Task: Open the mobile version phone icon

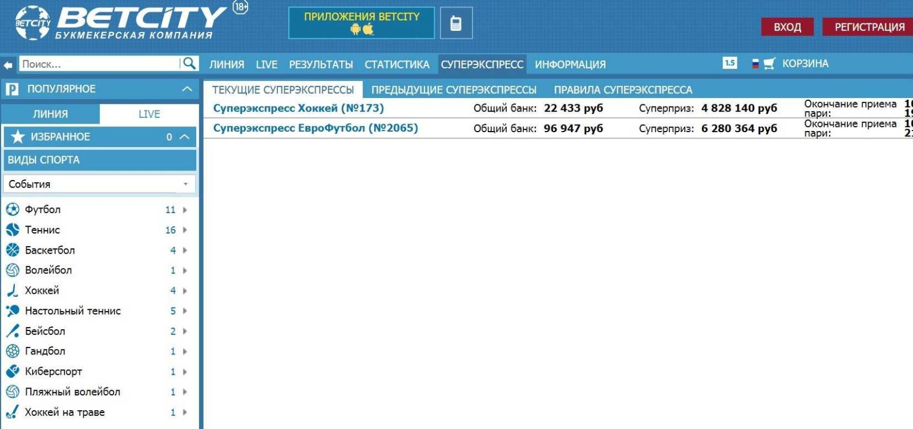Action: point(456,23)
